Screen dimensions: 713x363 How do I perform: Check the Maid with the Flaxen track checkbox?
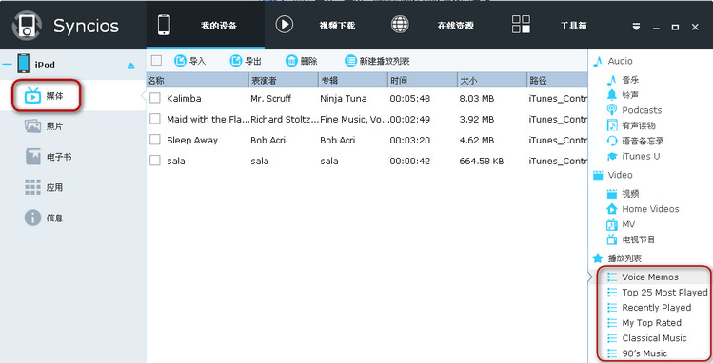(x=155, y=119)
